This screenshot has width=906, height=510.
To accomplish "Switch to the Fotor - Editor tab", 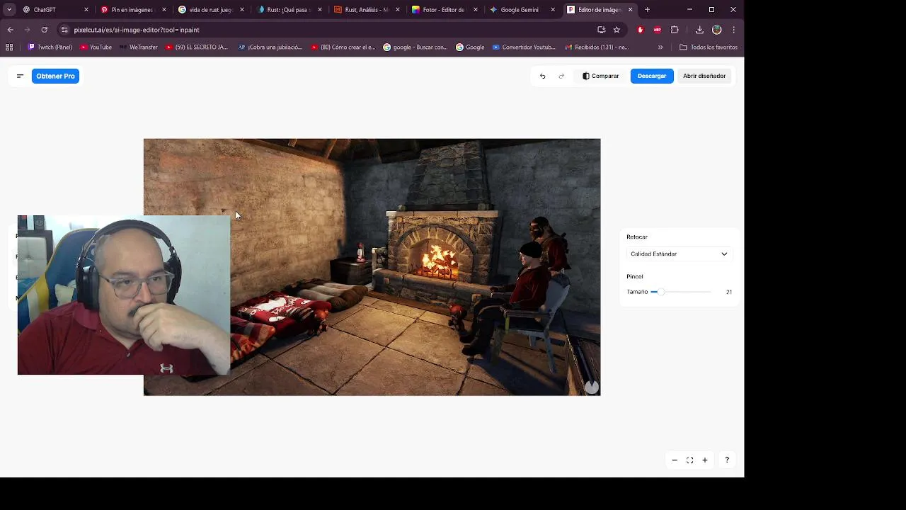I will (x=444, y=10).
